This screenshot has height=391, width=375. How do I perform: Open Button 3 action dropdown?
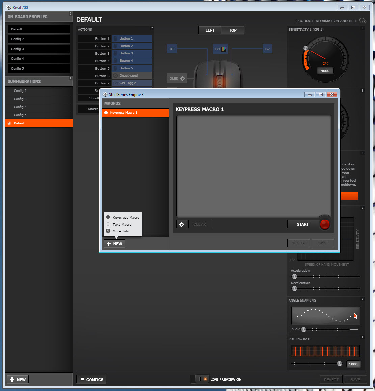132,53
